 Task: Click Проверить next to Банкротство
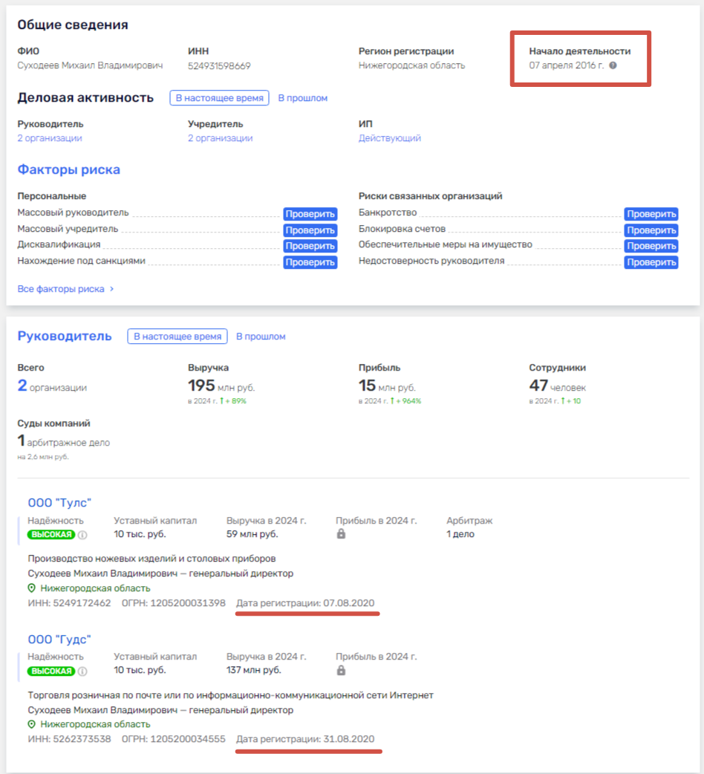click(651, 214)
